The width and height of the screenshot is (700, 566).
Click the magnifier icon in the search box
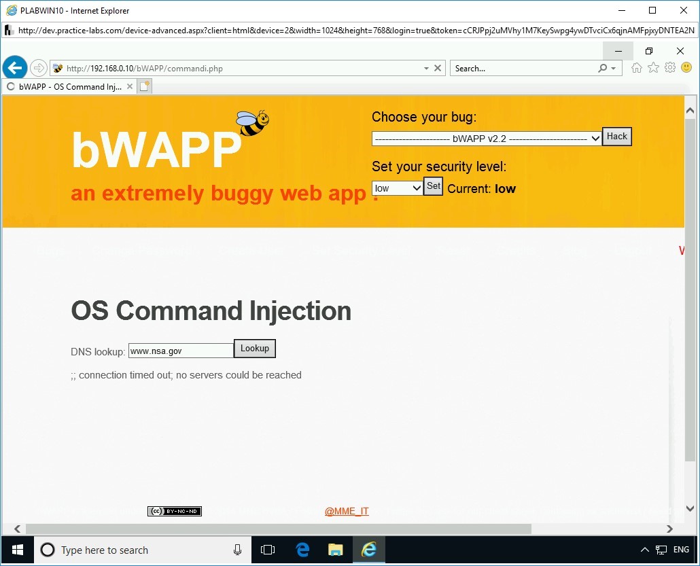603,68
